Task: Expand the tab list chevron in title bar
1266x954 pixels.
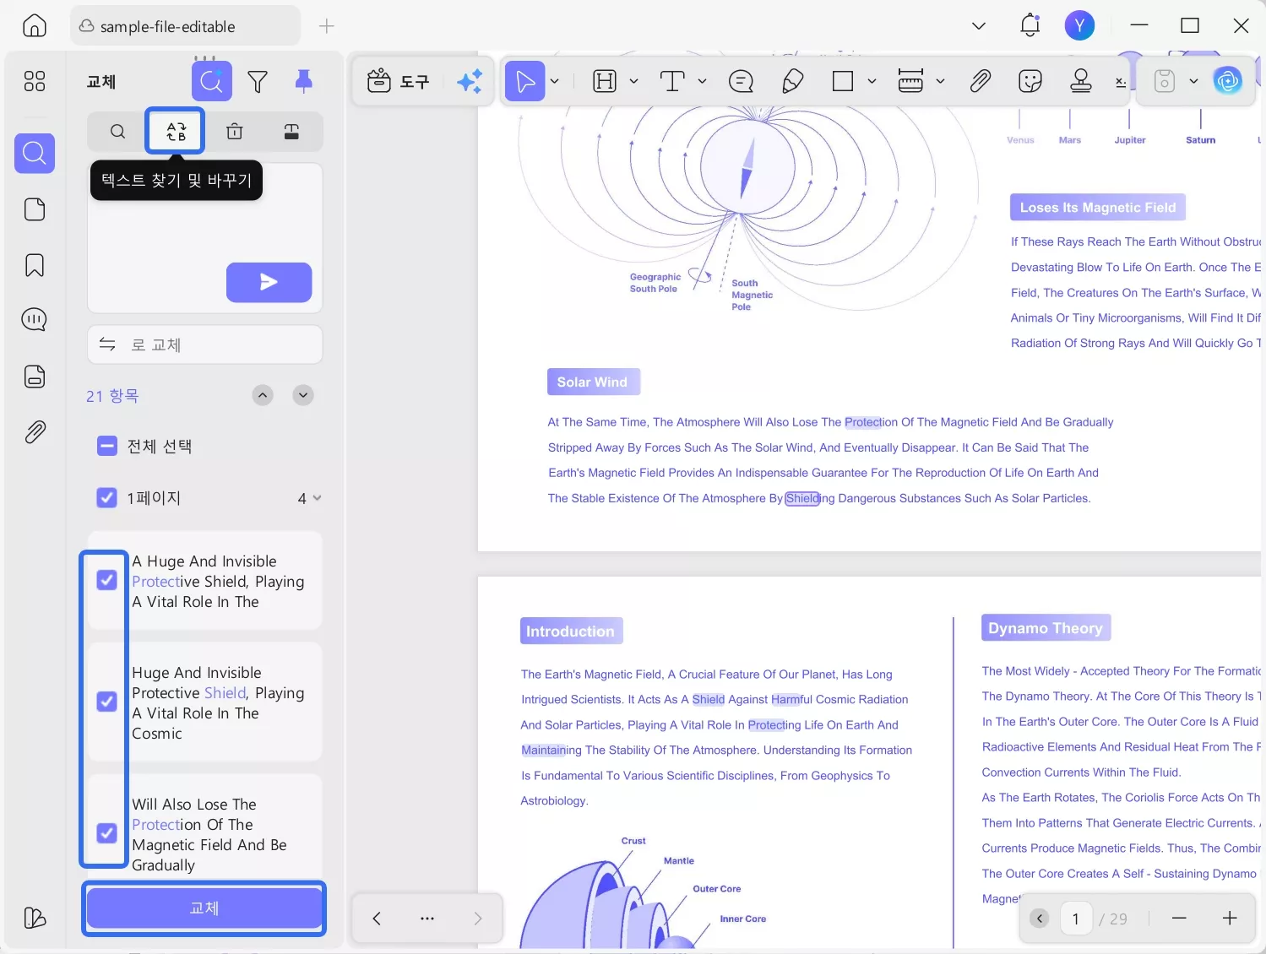Action: click(x=979, y=26)
